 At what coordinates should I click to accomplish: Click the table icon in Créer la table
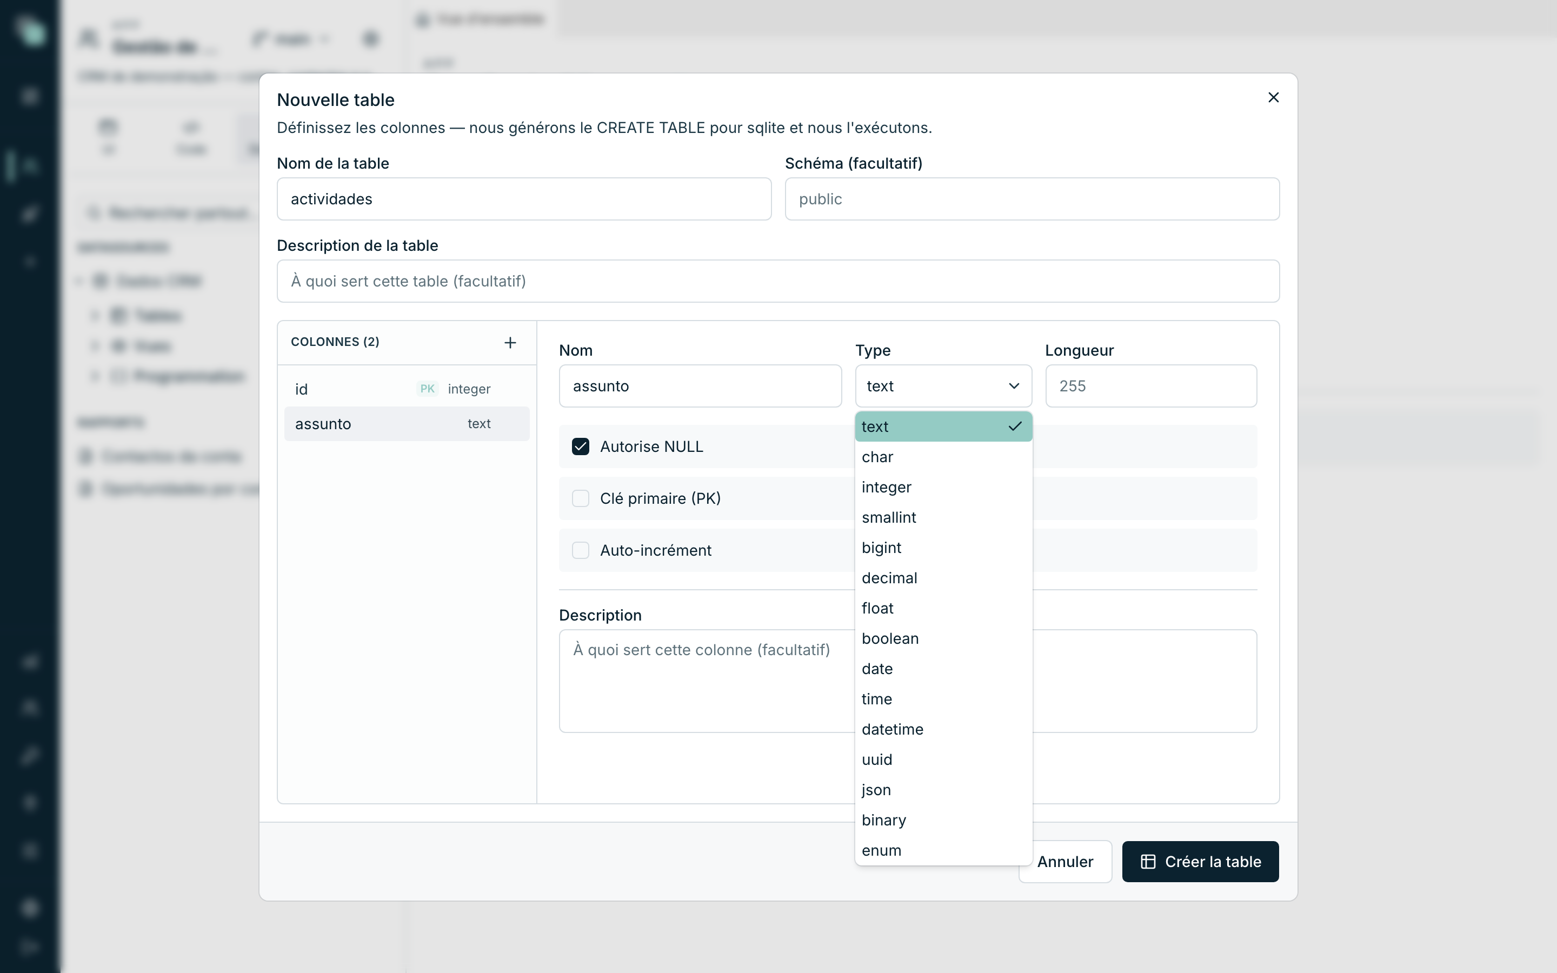[x=1148, y=862]
